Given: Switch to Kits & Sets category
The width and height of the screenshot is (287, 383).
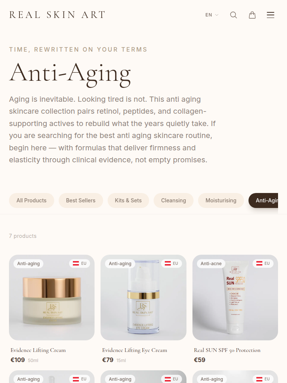Looking at the screenshot, I should pos(128,200).
